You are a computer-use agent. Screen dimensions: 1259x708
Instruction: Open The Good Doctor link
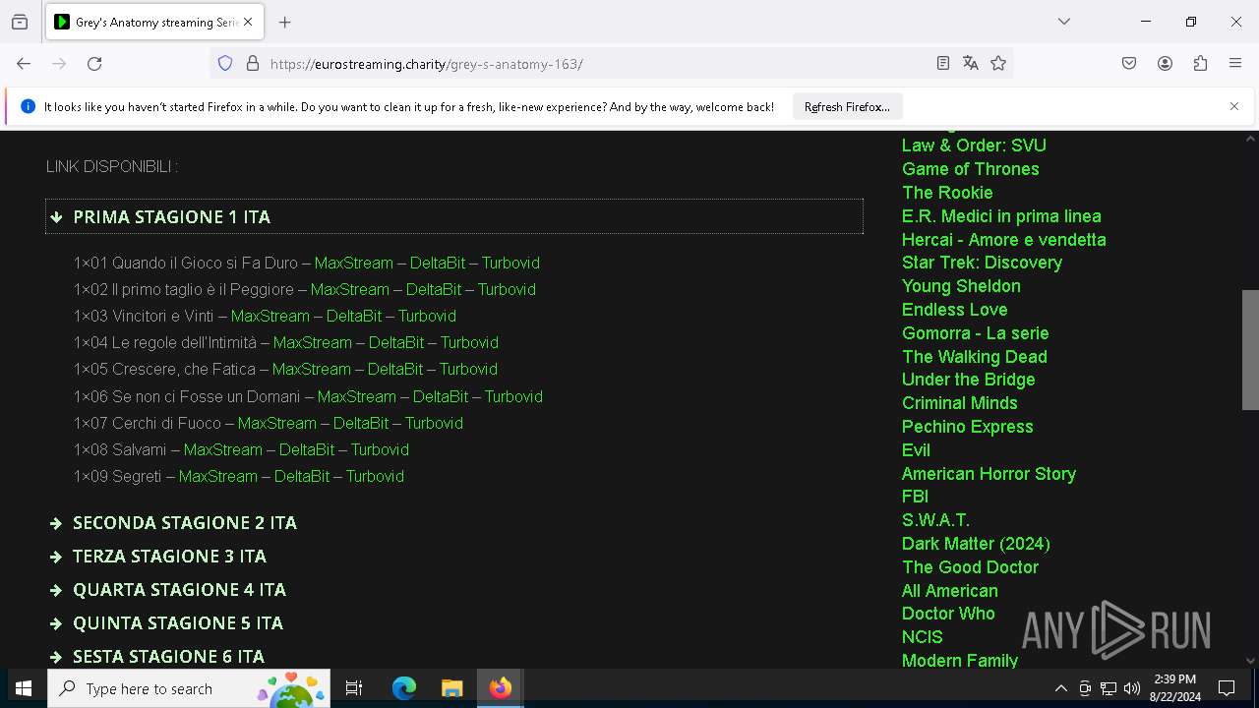coord(970,567)
